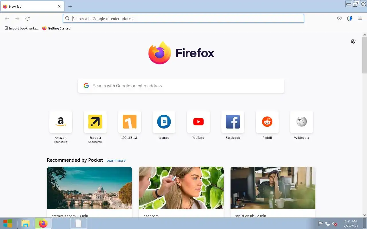This screenshot has height=229, width=367.
Task: Select the New Tab tab
Action: (x=32, y=7)
